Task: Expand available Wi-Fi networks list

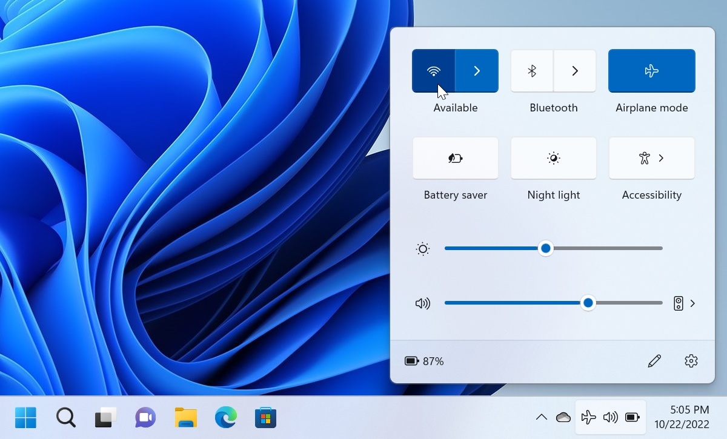Action: pos(477,71)
